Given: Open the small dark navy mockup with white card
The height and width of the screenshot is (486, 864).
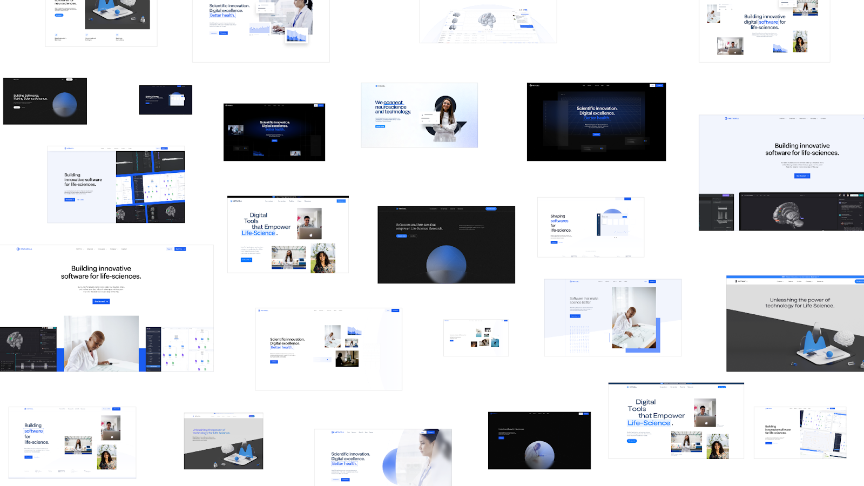Looking at the screenshot, I should coord(165,99).
